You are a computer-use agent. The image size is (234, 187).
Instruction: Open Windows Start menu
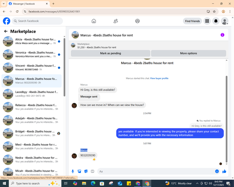[4, 183]
